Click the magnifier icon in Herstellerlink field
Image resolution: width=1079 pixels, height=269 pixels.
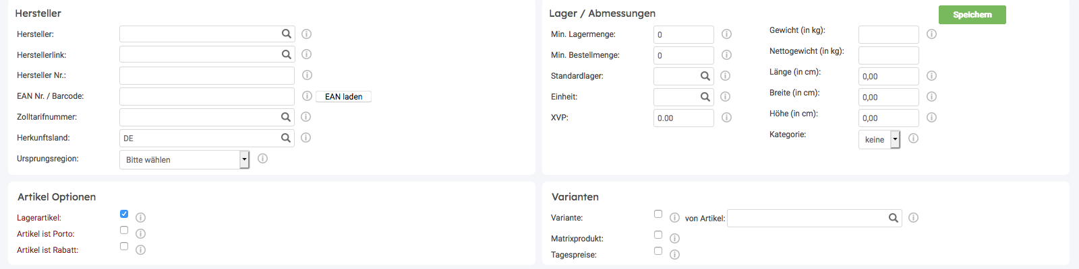[x=287, y=54]
